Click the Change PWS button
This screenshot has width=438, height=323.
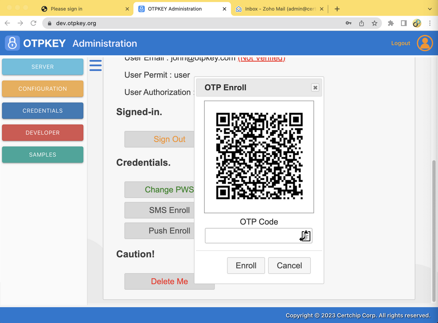tap(159, 189)
